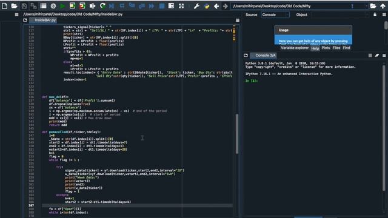The image size is (388, 218).
Task: Open Preferences with the wrench icon
Action: (x=196, y=6)
